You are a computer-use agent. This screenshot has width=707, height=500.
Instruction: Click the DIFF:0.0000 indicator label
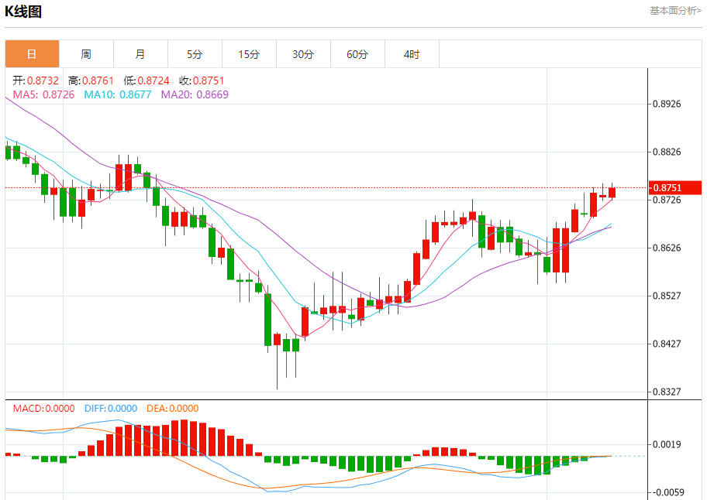[x=111, y=408]
